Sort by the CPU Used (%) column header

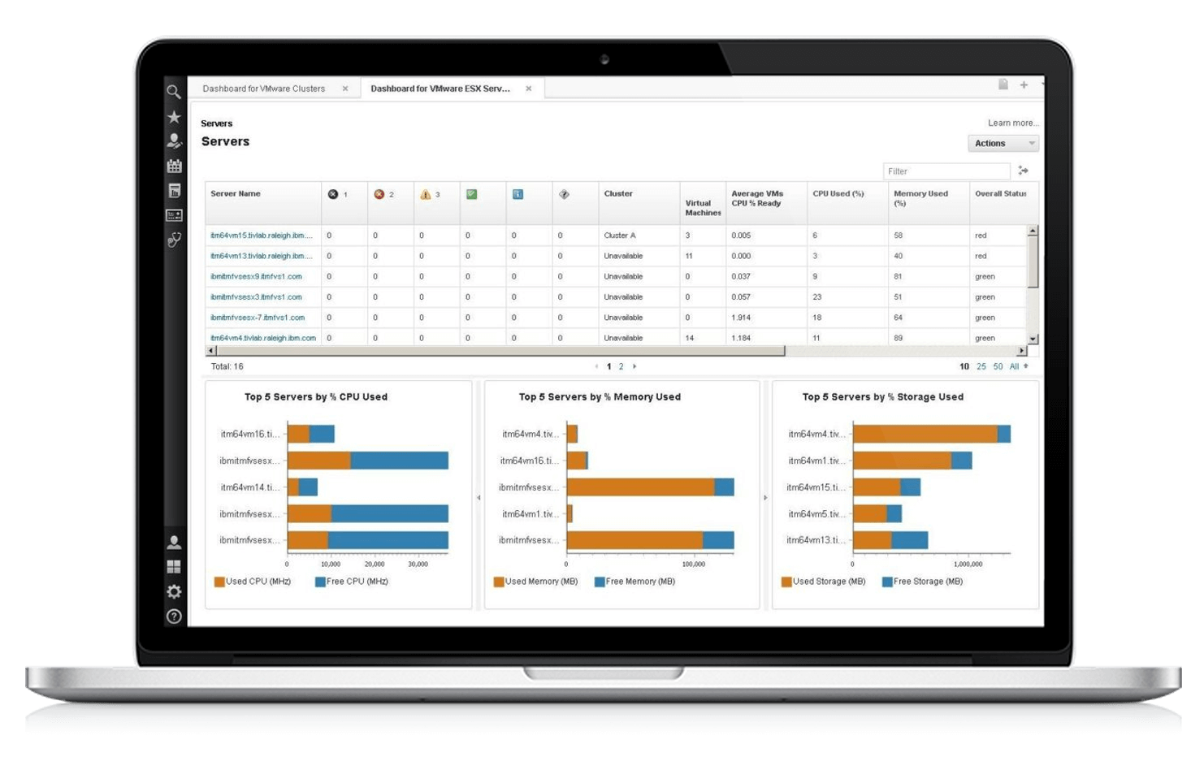click(x=838, y=193)
